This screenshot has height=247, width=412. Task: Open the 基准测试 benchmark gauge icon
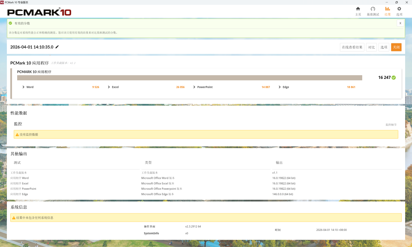pos(373,9)
